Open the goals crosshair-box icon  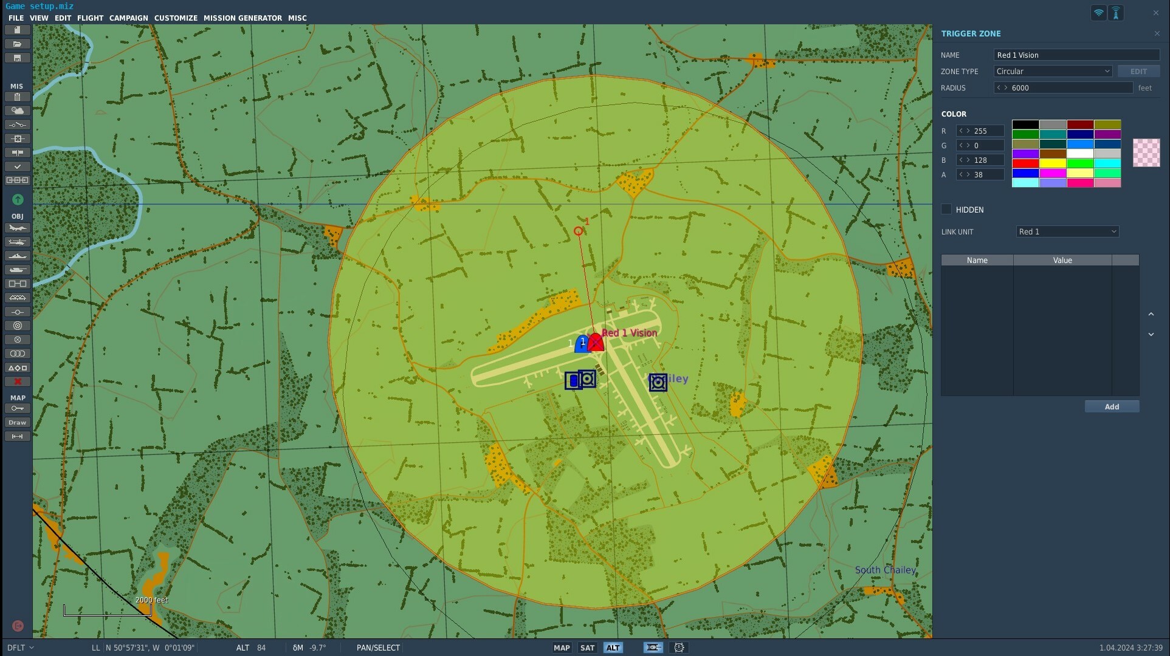[17, 138]
